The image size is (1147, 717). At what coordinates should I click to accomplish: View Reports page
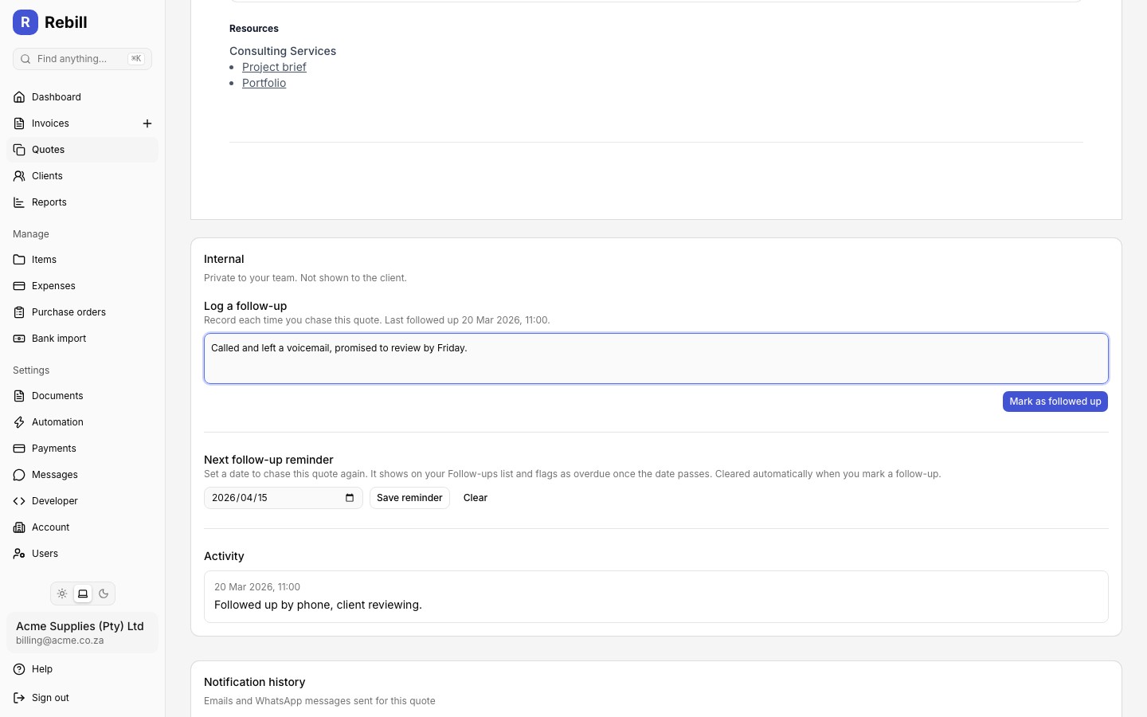click(82, 202)
